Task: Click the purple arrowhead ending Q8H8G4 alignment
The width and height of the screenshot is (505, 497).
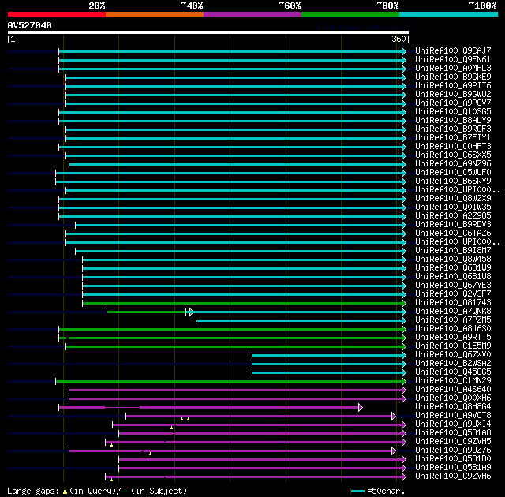Action: [x=361, y=408]
